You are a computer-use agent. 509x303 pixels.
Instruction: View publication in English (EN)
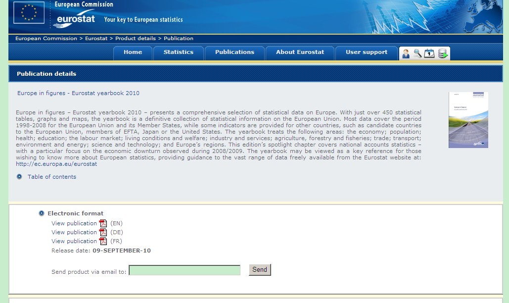[74, 223]
